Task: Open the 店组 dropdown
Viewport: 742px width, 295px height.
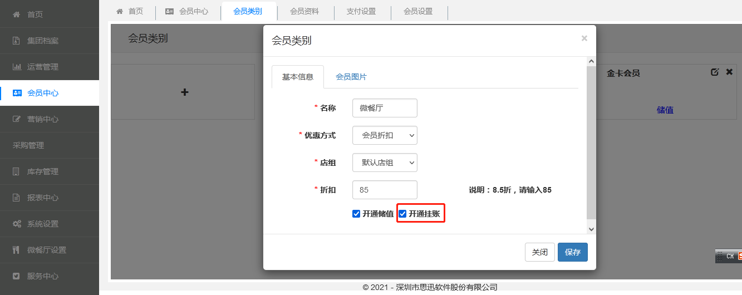Action: coord(385,163)
